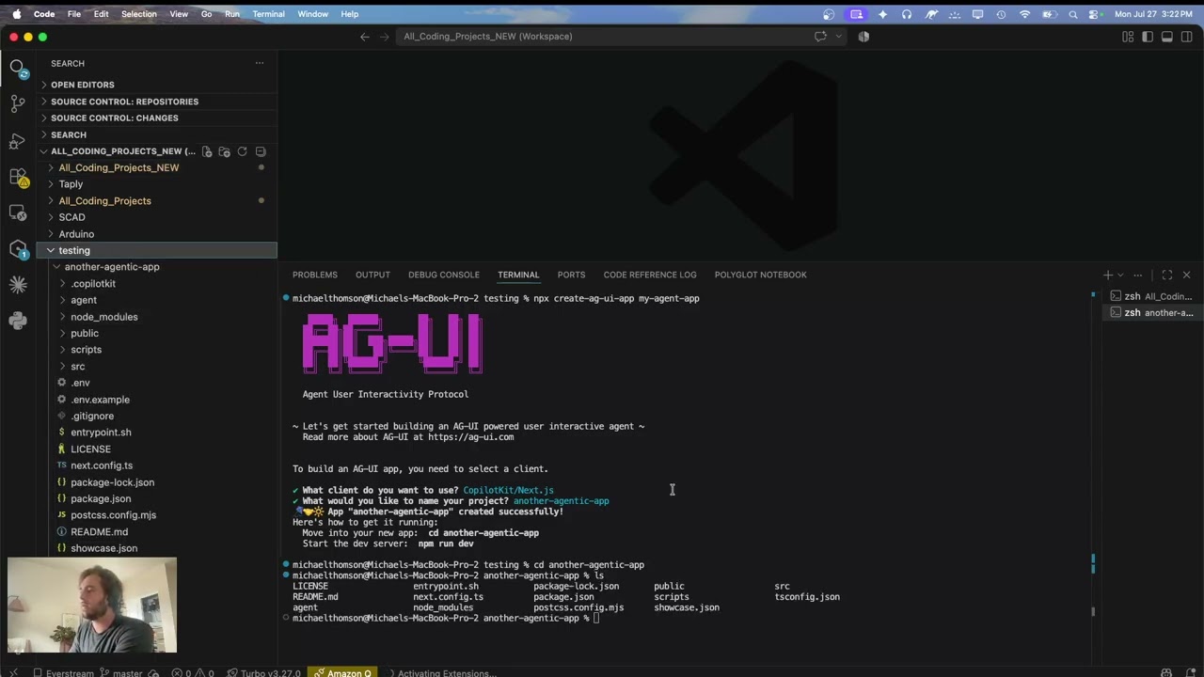Expand the .copilotkit folder
Viewport: 1204px width, 677px height.
pyautogui.click(x=156, y=284)
